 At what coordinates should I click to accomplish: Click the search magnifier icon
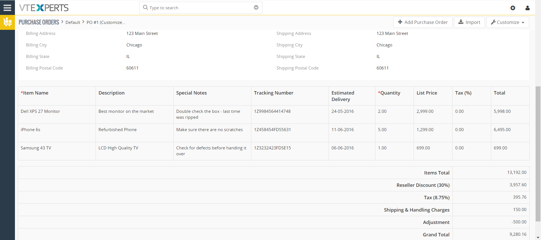coord(145,7)
